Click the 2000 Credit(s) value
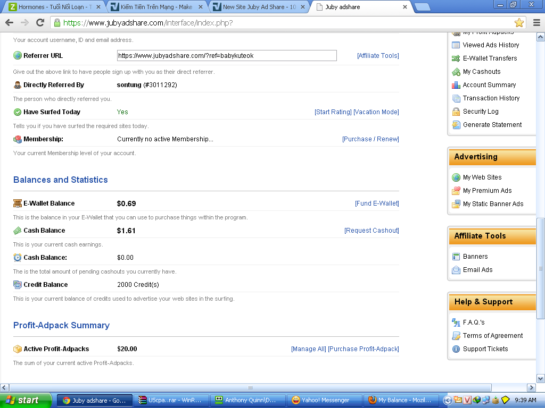The height and width of the screenshot is (408, 545). [x=138, y=285]
